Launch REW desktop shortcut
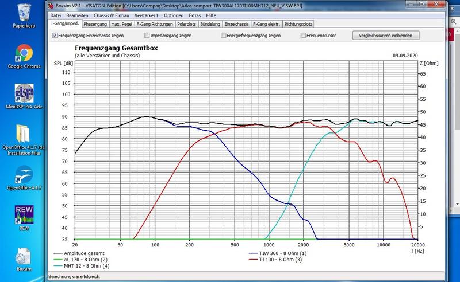Screen dimensions: 460x282 [x=24, y=214]
